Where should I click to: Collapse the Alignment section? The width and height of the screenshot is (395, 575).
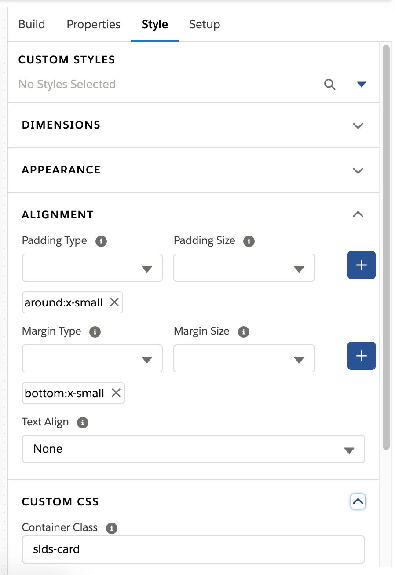click(358, 214)
